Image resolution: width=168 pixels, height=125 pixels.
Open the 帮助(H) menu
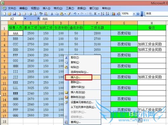click(x=107, y=8)
